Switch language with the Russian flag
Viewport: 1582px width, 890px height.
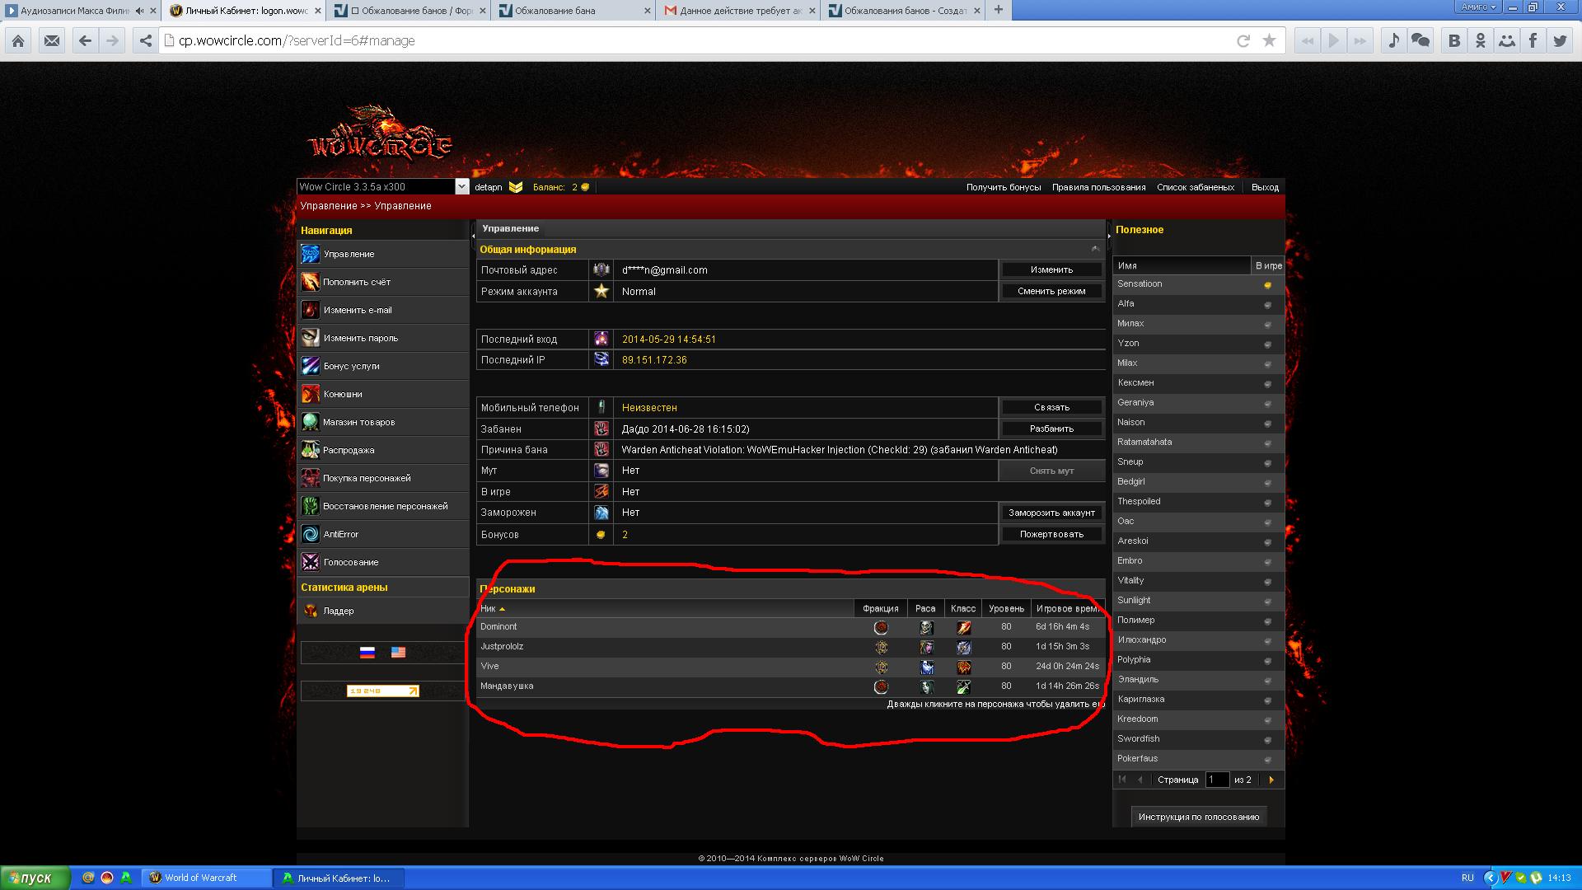[367, 652]
